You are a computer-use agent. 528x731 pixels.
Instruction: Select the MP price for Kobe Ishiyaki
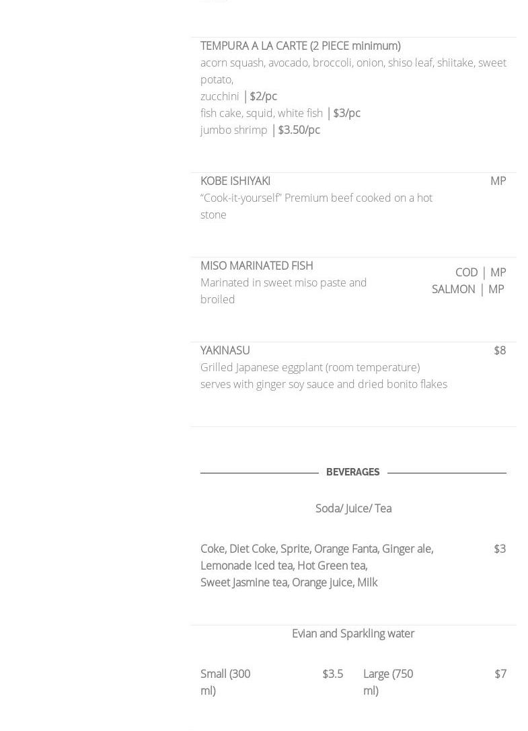pos(498,181)
